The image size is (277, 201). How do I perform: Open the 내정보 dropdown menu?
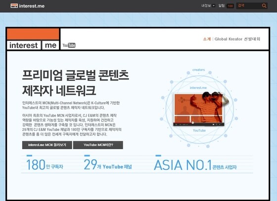[x=208, y=5]
